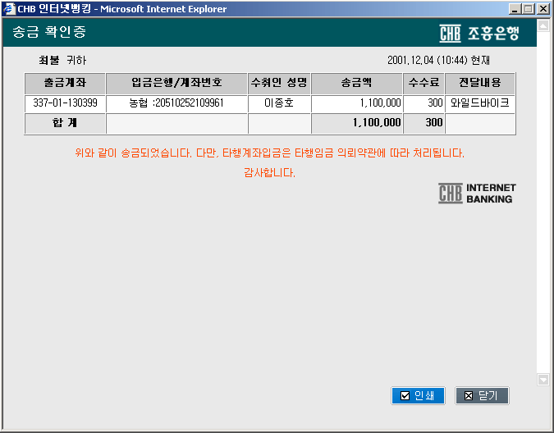Click the 입금은행/계좌번호 column header

[x=176, y=84]
